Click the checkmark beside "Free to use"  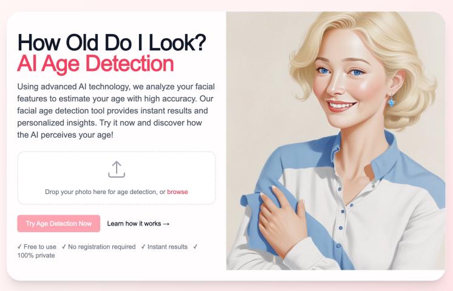point(19,247)
